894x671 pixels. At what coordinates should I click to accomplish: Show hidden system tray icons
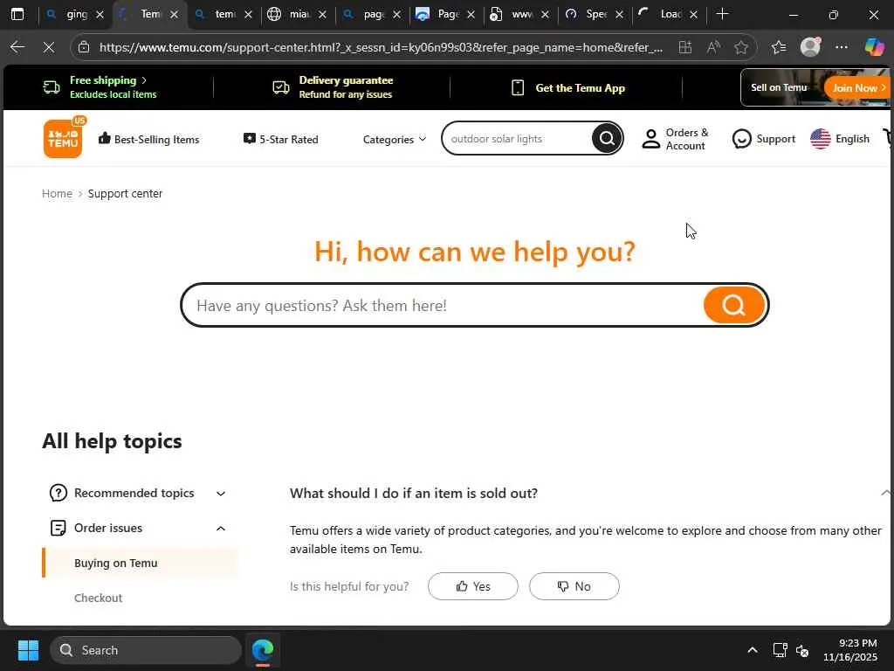753,650
